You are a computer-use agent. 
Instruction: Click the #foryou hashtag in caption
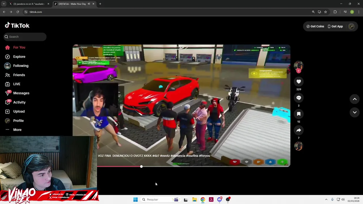pyautogui.click(x=204, y=156)
